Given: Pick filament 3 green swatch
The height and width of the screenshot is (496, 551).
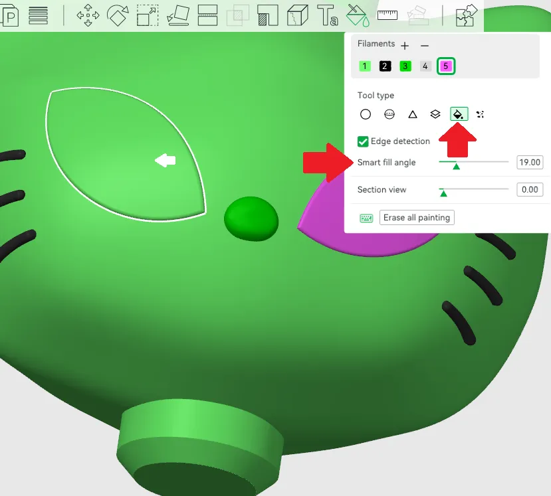Looking at the screenshot, I should 405,66.
